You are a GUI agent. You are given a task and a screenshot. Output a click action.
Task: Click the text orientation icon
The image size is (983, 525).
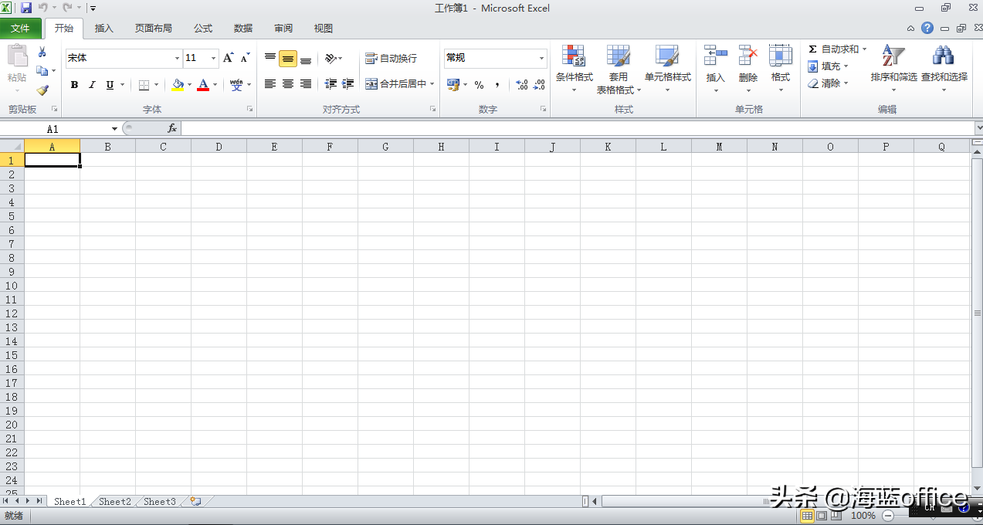(330, 58)
